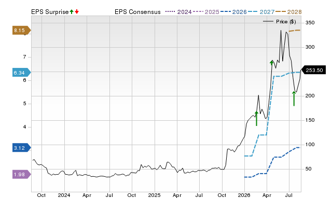Click the 350 price axis label
Screen dimensions: 332x198
(x=310, y=23)
